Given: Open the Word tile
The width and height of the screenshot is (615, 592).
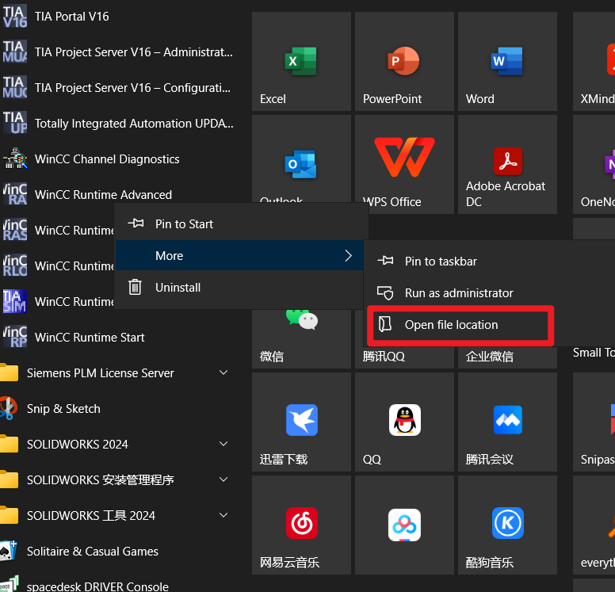Looking at the screenshot, I should 507,62.
